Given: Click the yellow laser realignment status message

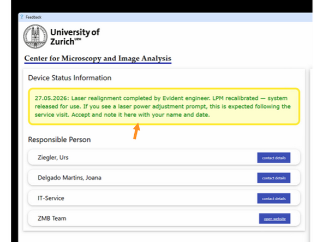Looking at the screenshot, I should (164, 106).
